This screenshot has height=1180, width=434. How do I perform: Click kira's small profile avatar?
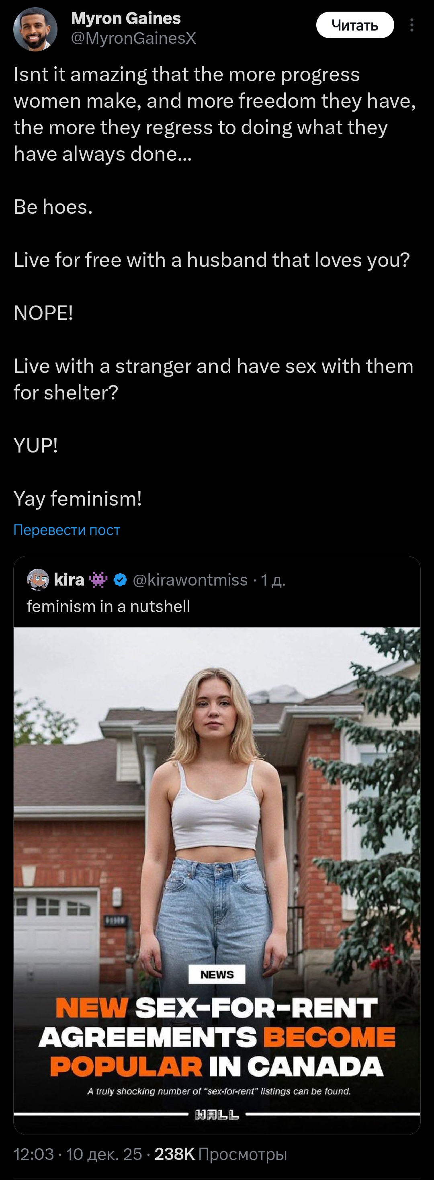pyautogui.click(x=38, y=580)
